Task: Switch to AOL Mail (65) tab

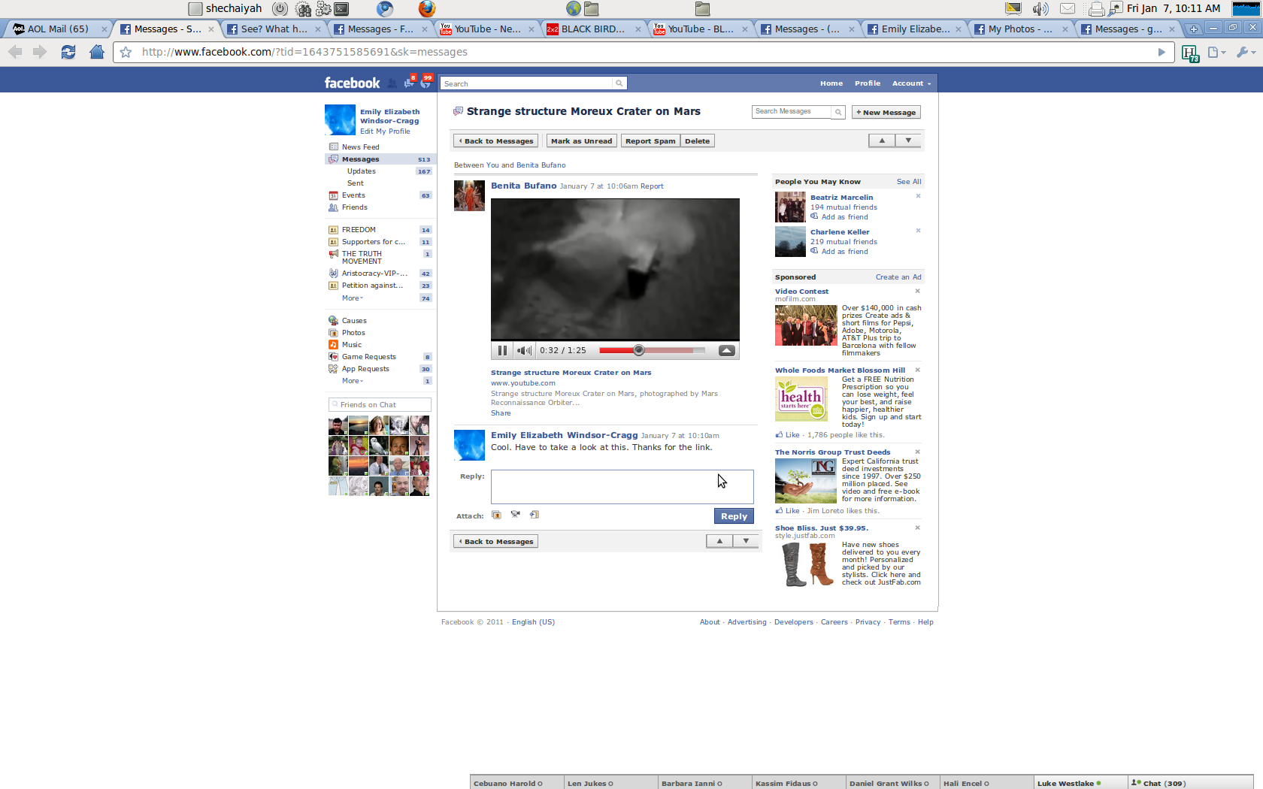Action: click(x=59, y=29)
